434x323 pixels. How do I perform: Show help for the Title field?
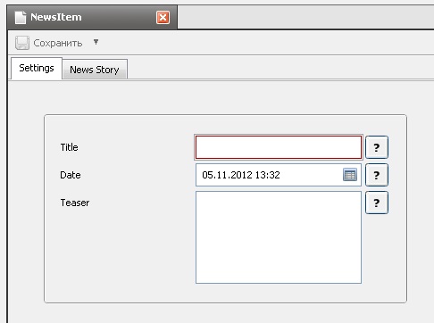point(377,147)
